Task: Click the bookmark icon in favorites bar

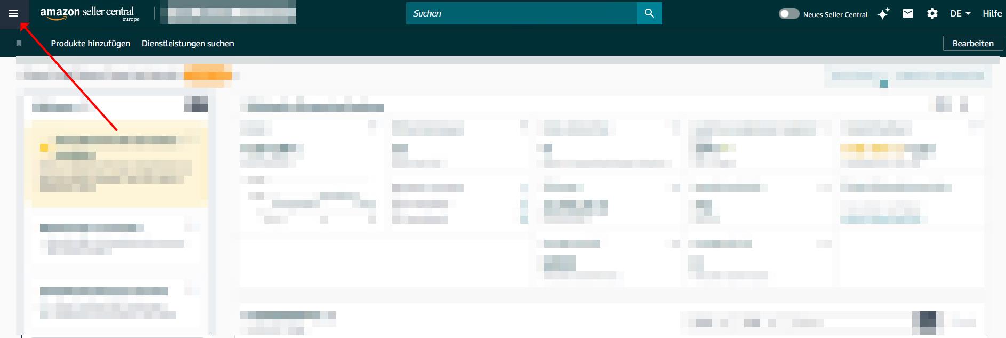Action: pos(19,43)
